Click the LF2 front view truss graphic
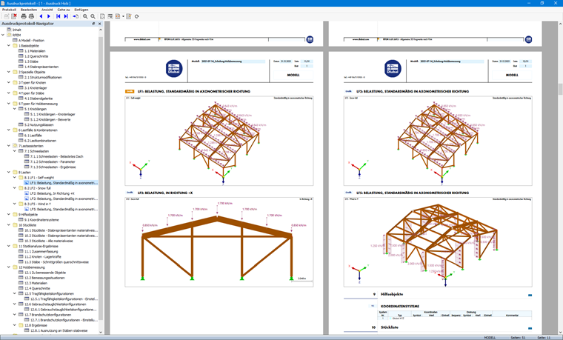The image size is (563, 340). 219,241
